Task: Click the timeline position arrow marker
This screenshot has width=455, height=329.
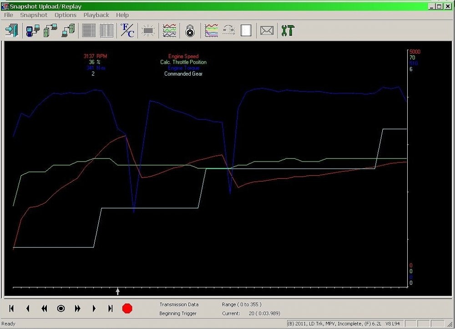Action: click(117, 291)
